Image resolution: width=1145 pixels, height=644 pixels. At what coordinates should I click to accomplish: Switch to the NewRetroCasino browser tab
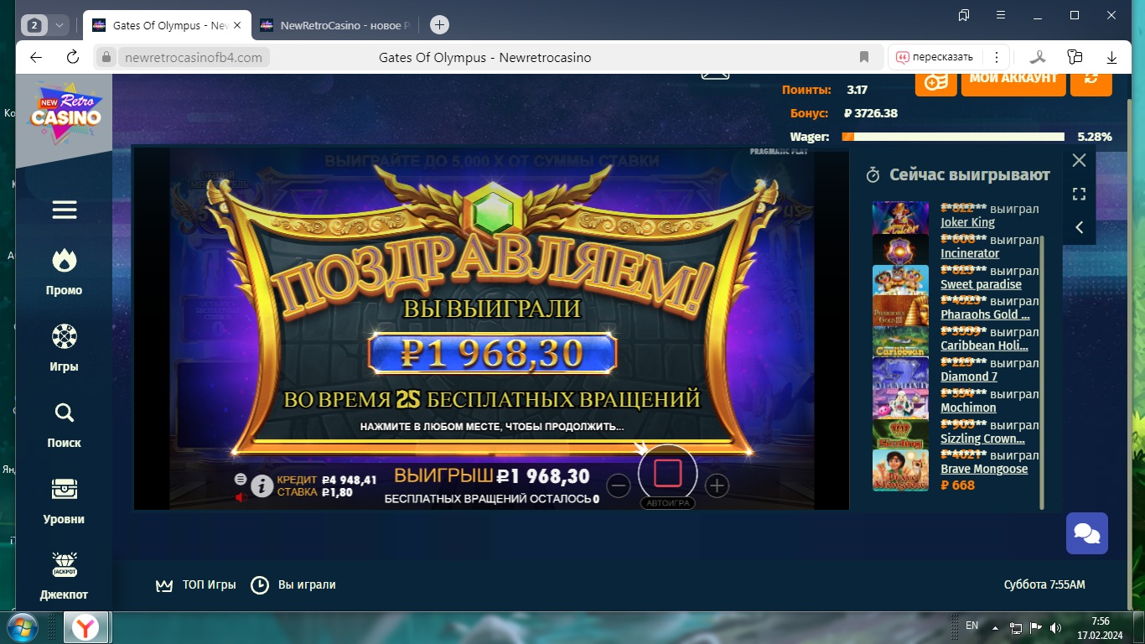point(335,25)
